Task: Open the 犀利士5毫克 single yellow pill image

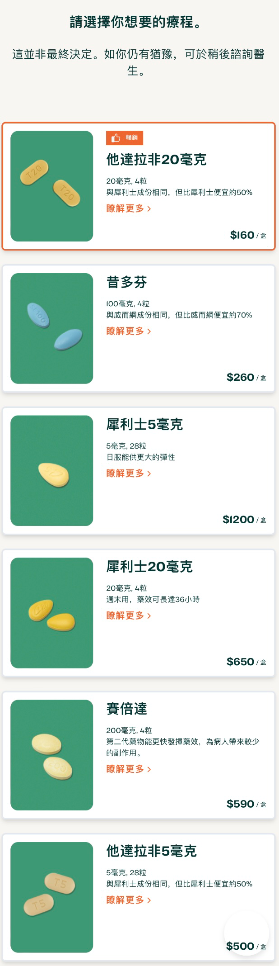Action: pyautogui.click(x=52, y=471)
